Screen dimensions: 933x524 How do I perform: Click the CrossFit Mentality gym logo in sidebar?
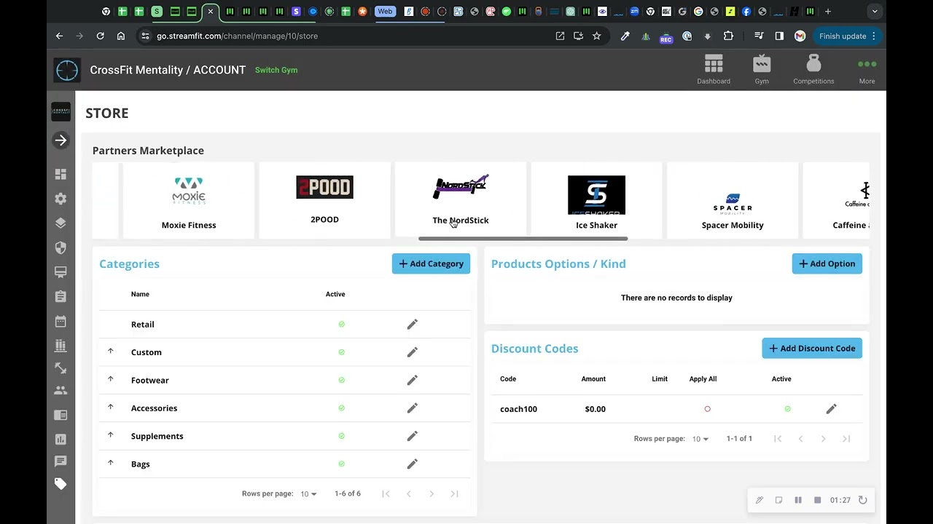pyautogui.click(x=60, y=111)
